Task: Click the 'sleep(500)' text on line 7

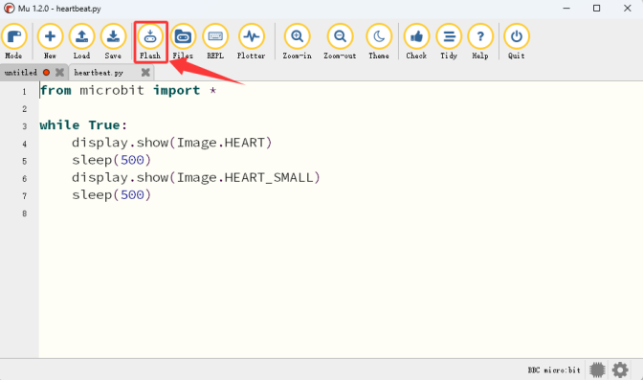Action: click(112, 194)
